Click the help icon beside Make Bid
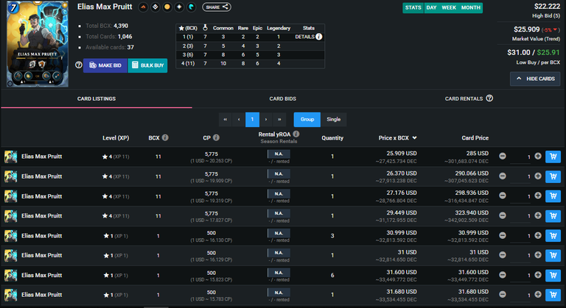This screenshot has height=308, width=566. coord(79,65)
